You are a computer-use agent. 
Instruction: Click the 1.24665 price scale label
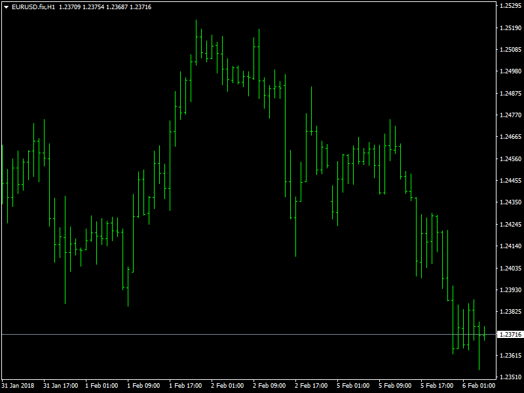[x=510, y=137]
